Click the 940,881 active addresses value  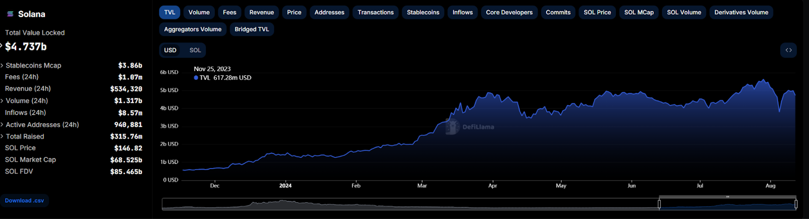pos(128,125)
